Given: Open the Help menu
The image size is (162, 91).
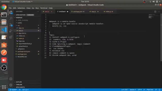Looking at the screenshot, I should tap(51, 8).
